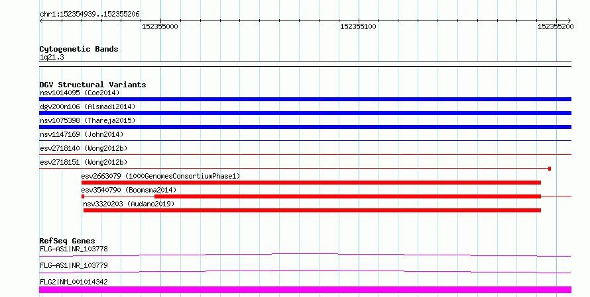This screenshot has width=590, height=297.
Task: Open gene FLG-AS1|NR_103779 label
Action: tap(74, 265)
